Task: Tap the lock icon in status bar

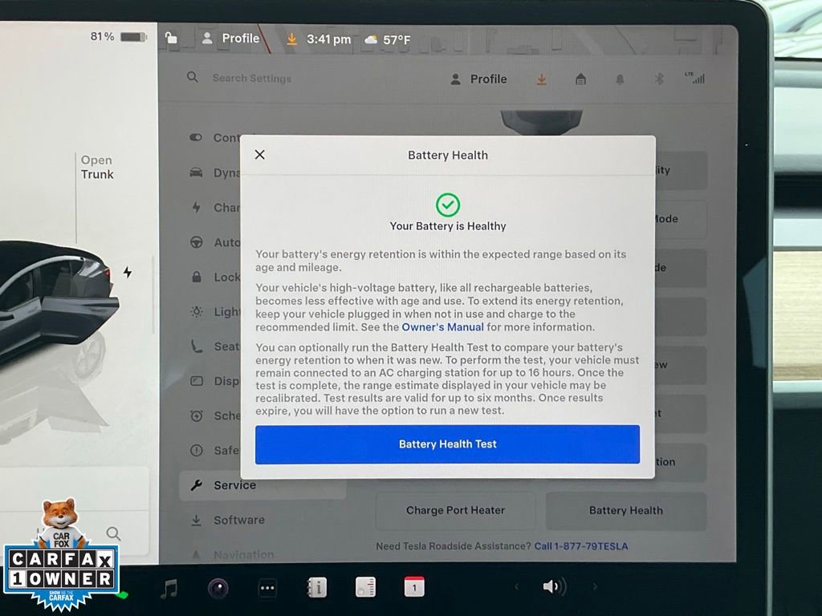Action: click(x=171, y=38)
